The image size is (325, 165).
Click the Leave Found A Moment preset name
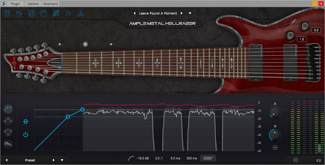click(158, 13)
